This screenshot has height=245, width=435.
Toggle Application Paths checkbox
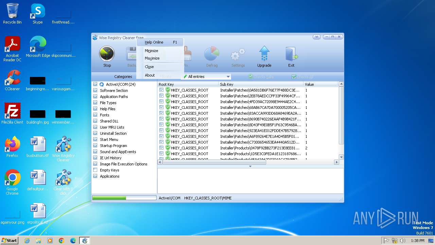click(95, 96)
